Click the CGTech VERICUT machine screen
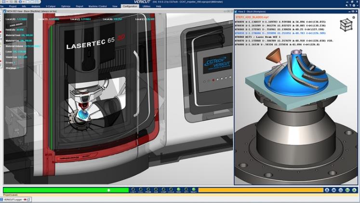360x203 pixels. pos(217,63)
